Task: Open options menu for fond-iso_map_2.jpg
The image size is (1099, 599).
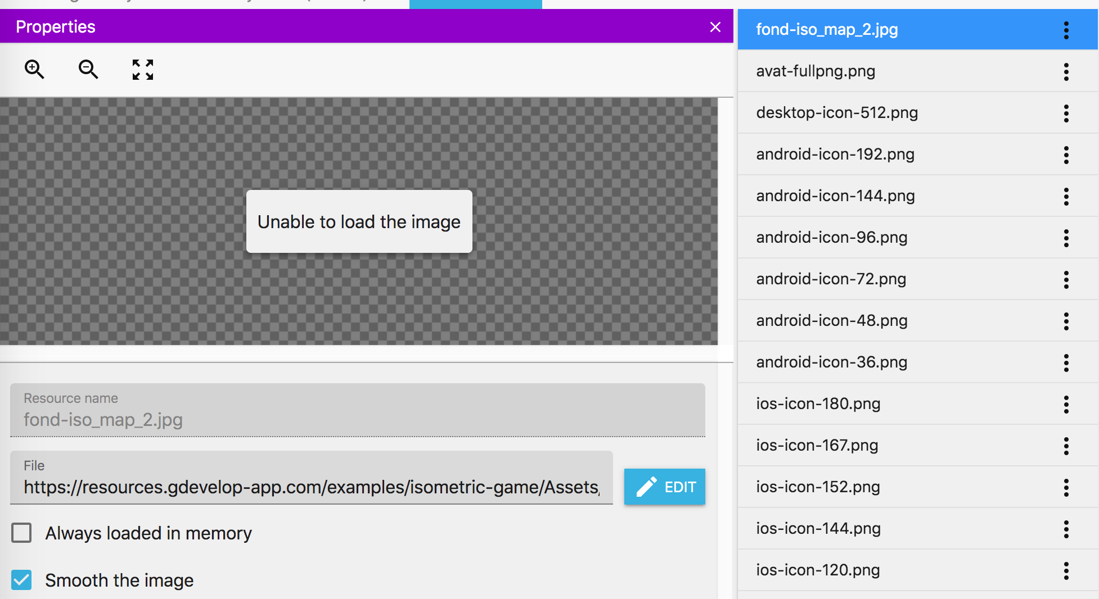Action: tap(1066, 30)
